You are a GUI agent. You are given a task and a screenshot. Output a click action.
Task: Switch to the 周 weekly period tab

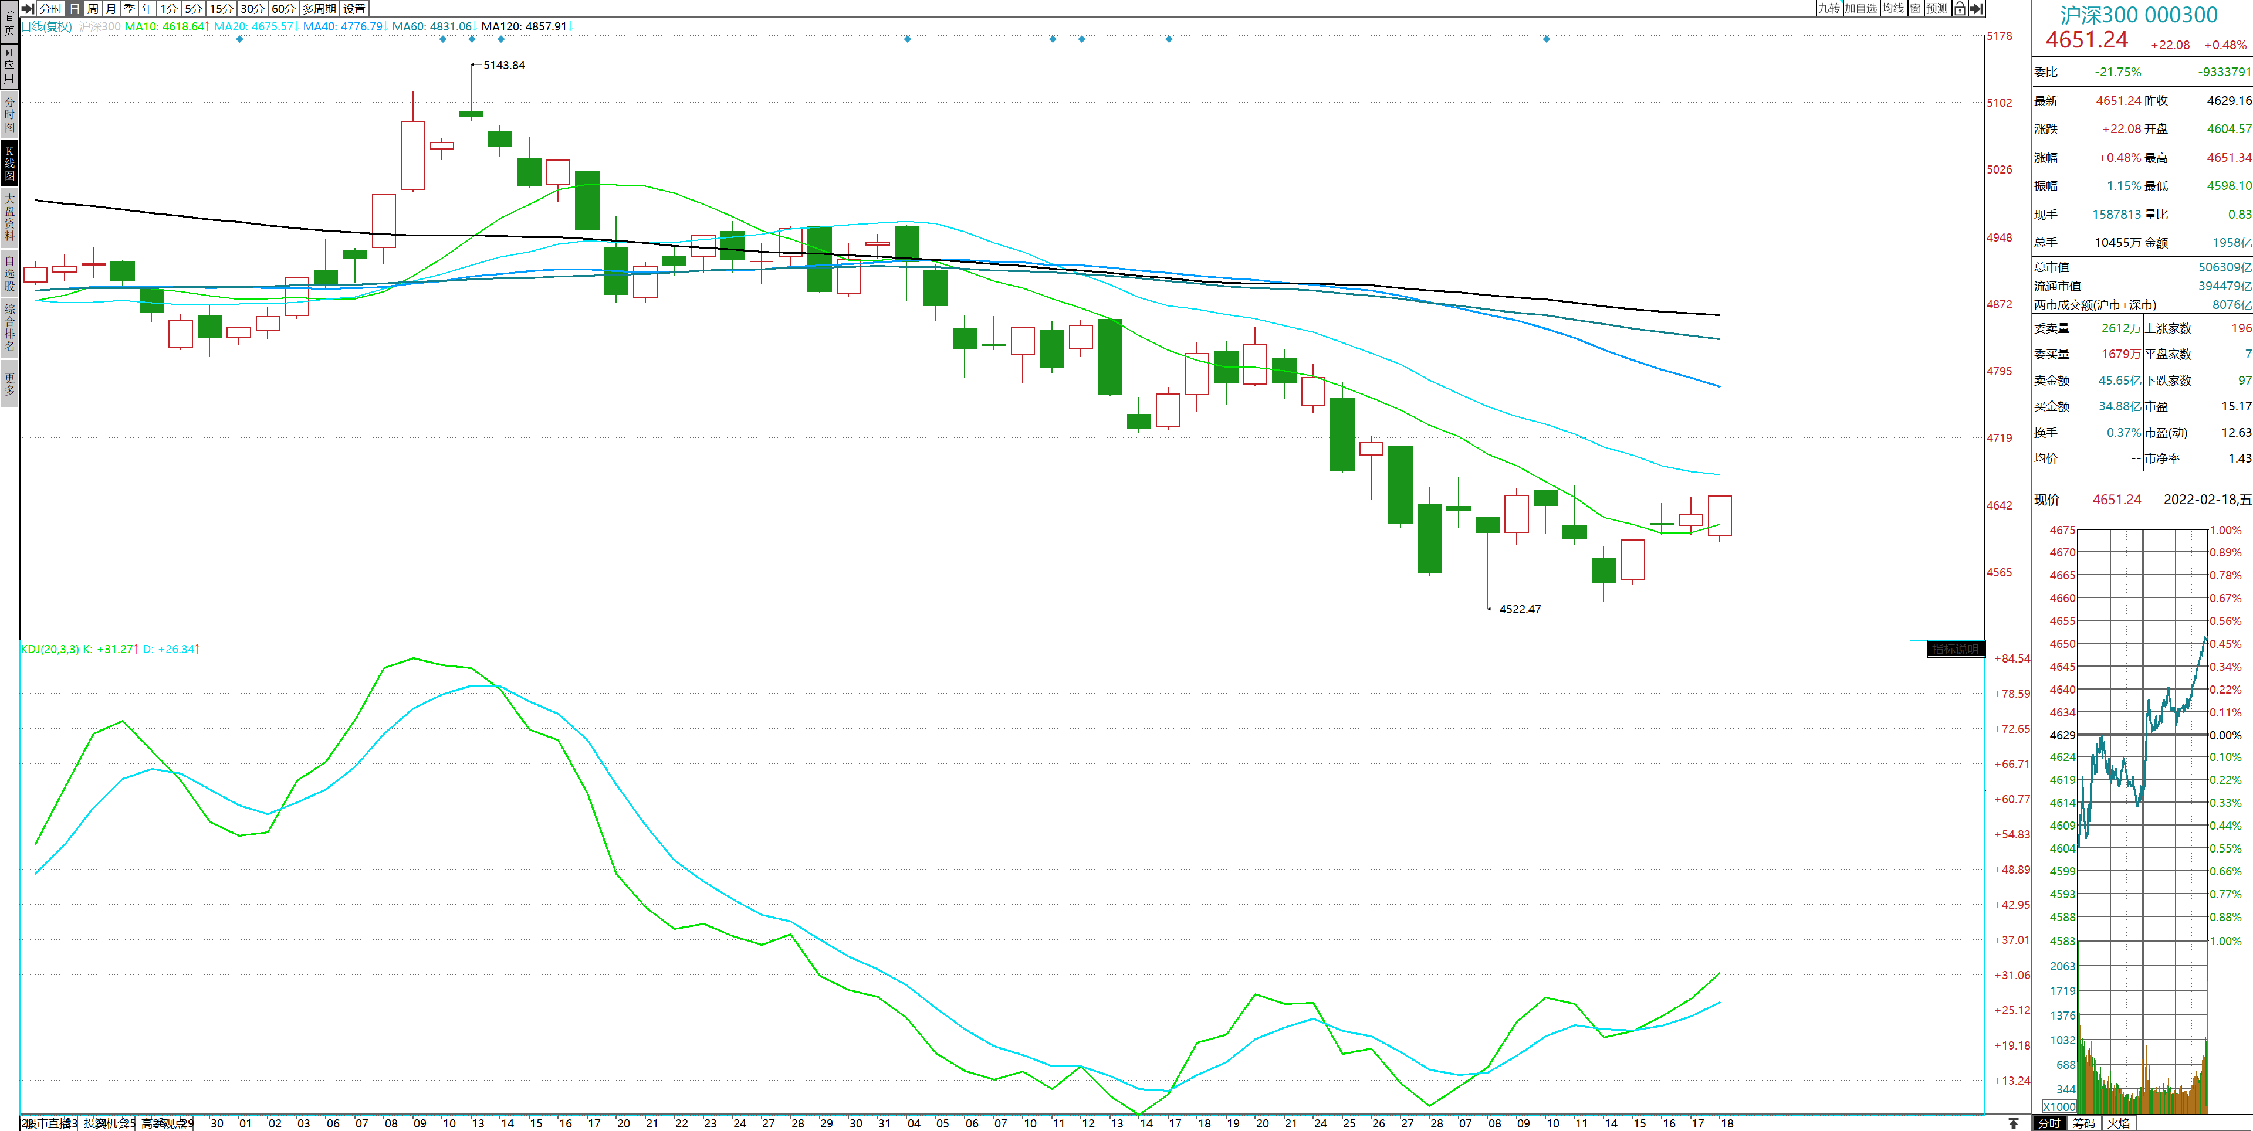pyautogui.click(x=93, y=9)
